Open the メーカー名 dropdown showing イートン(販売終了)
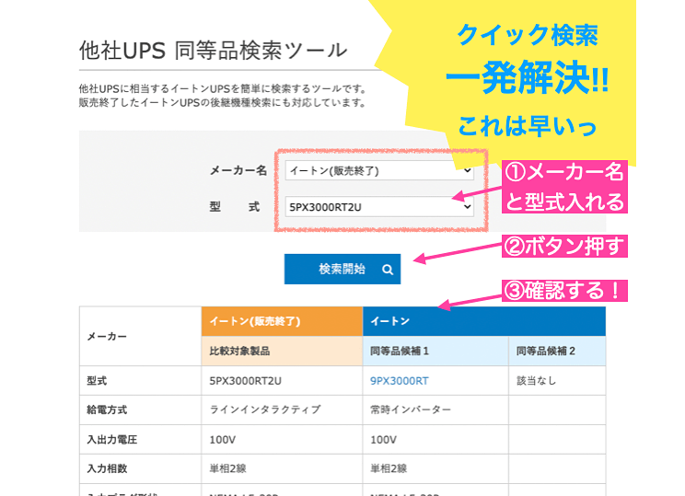The width and height of the screenshot is (685, 496). 379,171
